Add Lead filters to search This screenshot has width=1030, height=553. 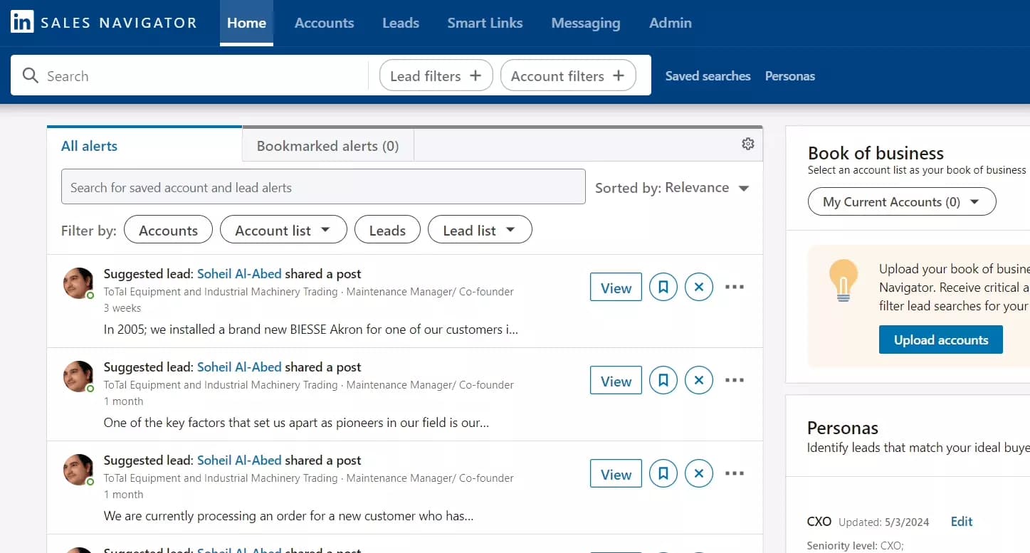click(x=436, y=76)
